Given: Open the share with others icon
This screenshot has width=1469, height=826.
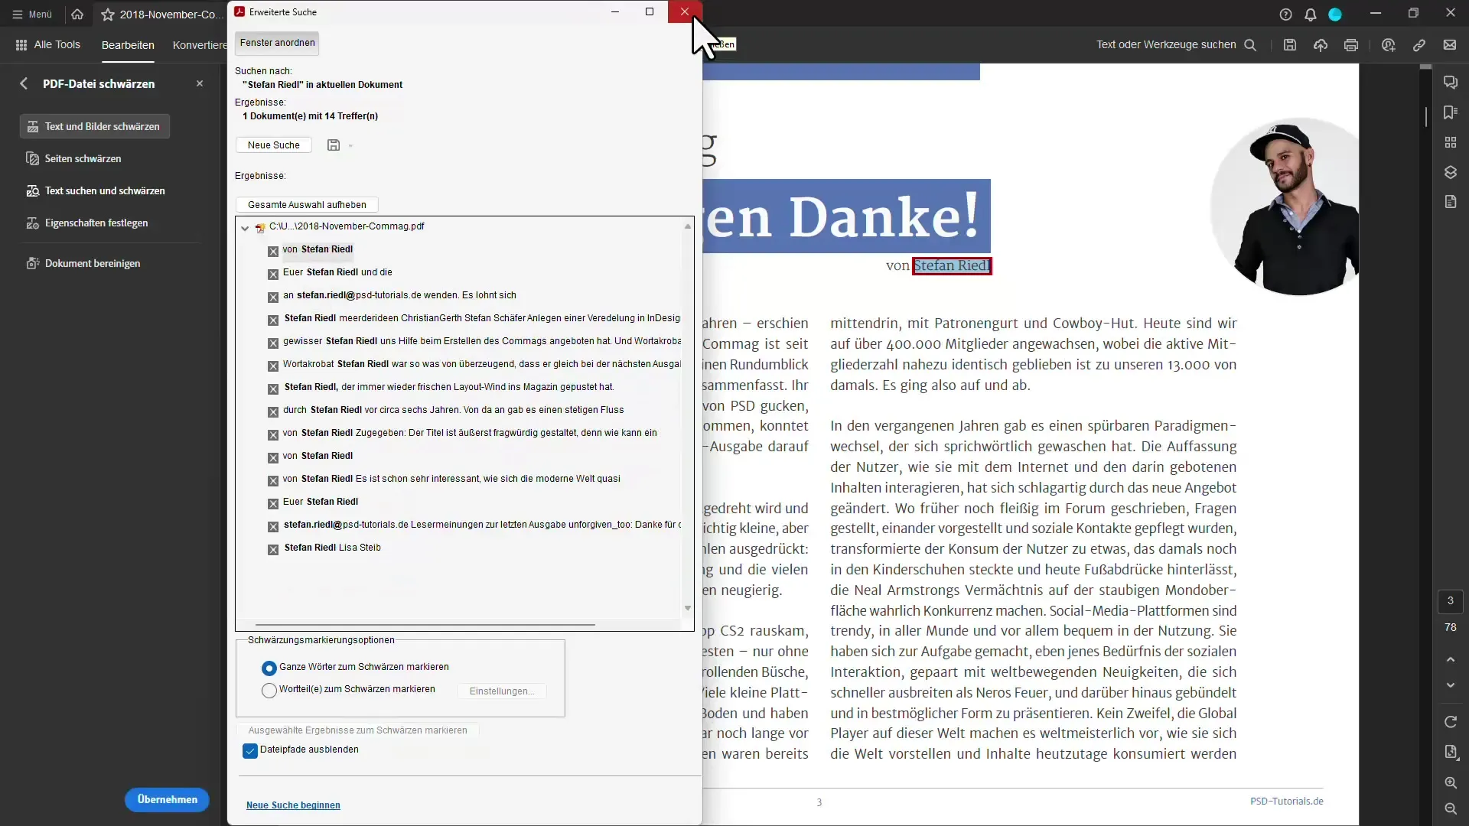Looking at the screenshot, I should point(1388,44).
